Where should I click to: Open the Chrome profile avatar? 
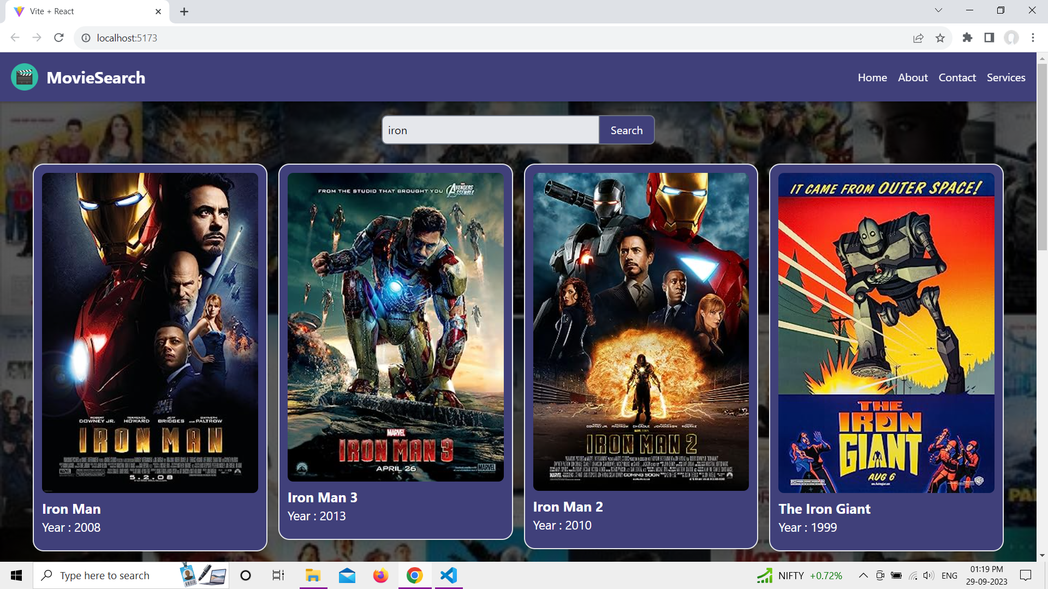(x=1011, y=38)
